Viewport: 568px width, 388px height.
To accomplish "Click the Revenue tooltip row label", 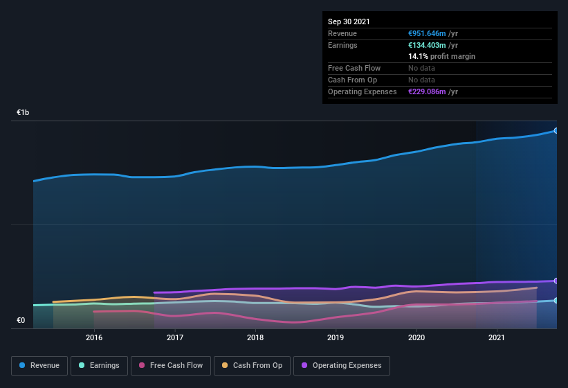I will click(x=342, y=33).
